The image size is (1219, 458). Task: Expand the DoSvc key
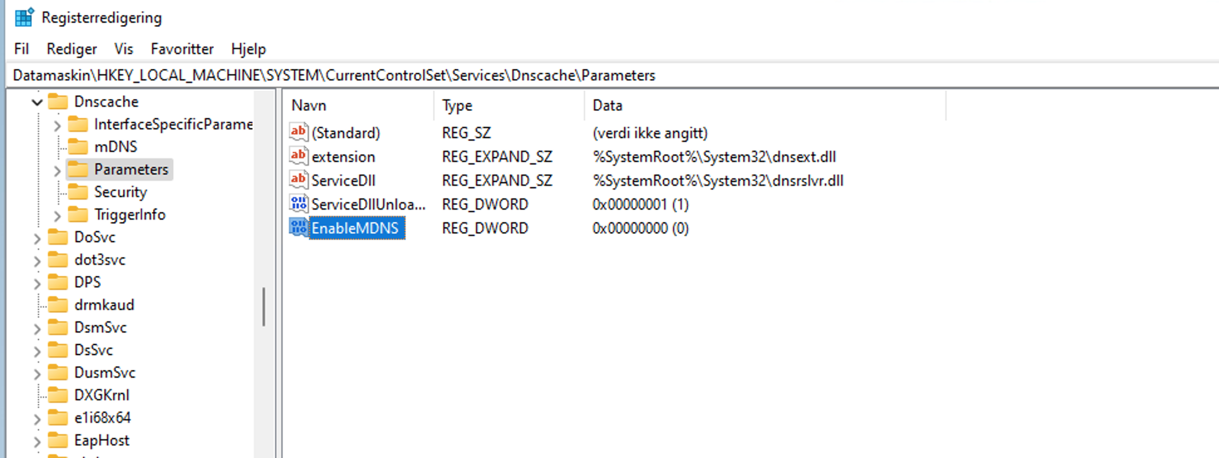pyautogui.click(x=37, y=238)
